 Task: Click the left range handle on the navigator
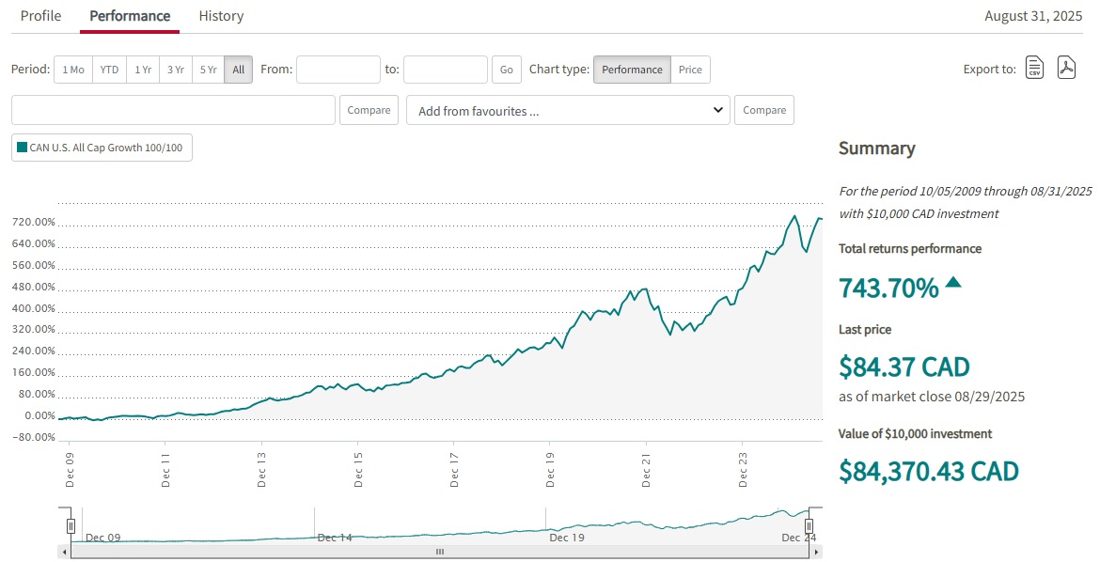coord(71,525)
